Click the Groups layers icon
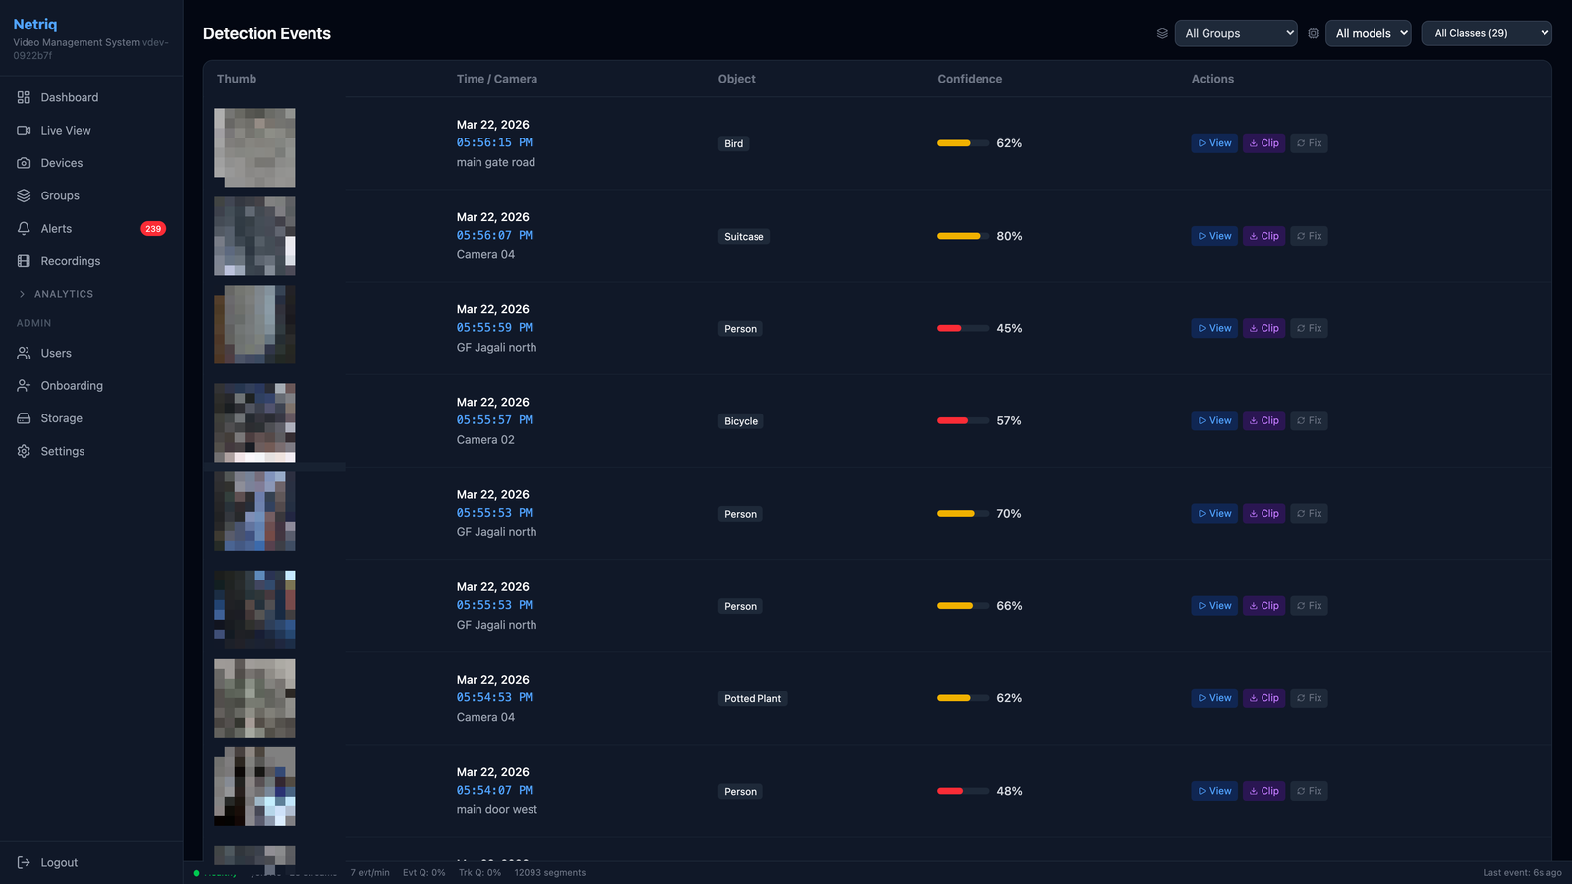This screenshot has height=884, width=1572. pyautogui.click(x=24, y=195)
